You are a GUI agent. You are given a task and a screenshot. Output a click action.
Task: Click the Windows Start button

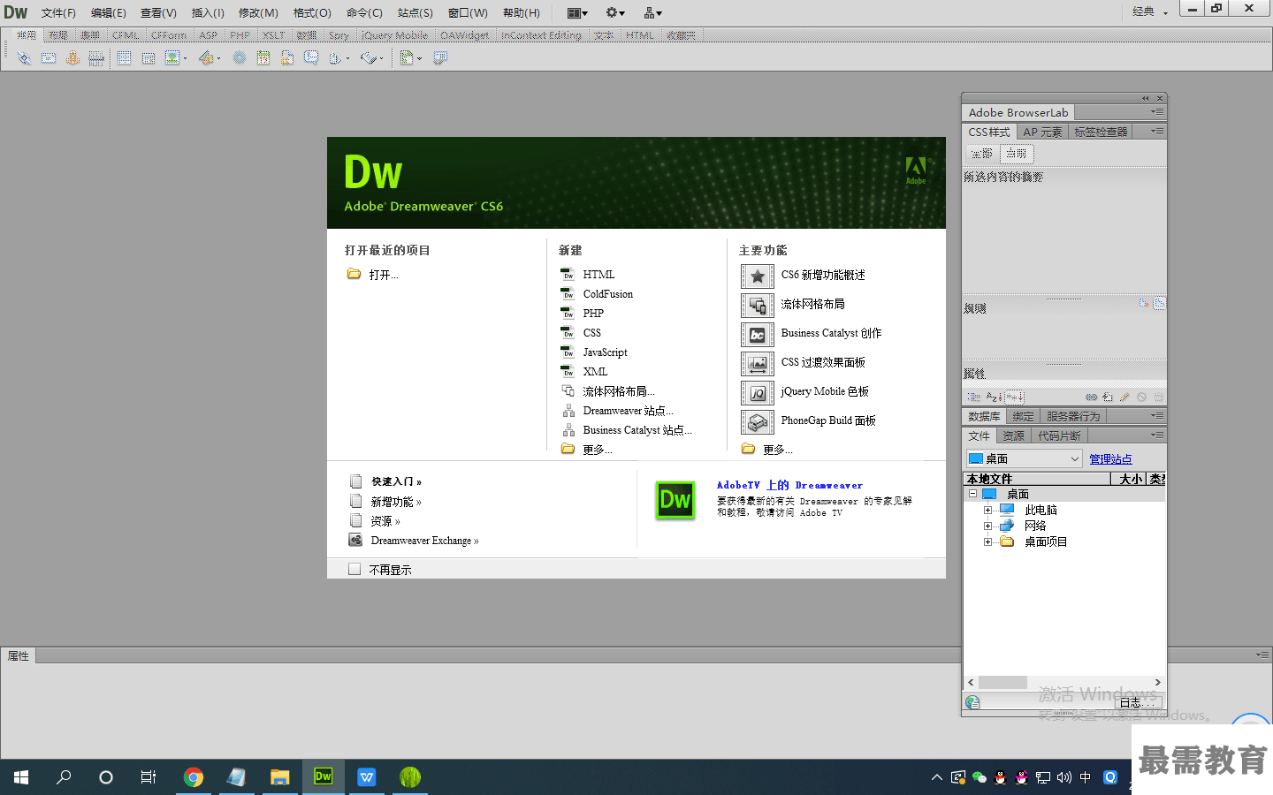(x=21, y=777)
